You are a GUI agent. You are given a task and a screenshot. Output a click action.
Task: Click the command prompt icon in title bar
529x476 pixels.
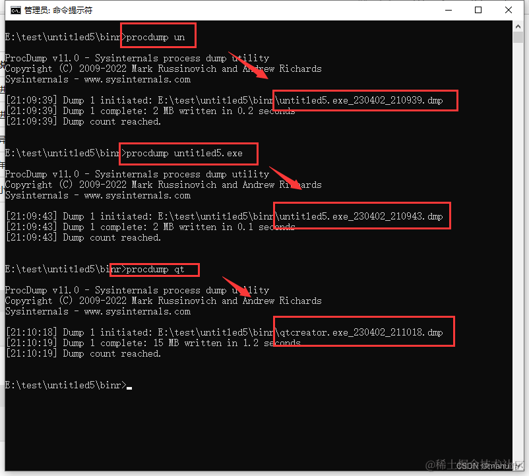[16, 11]
